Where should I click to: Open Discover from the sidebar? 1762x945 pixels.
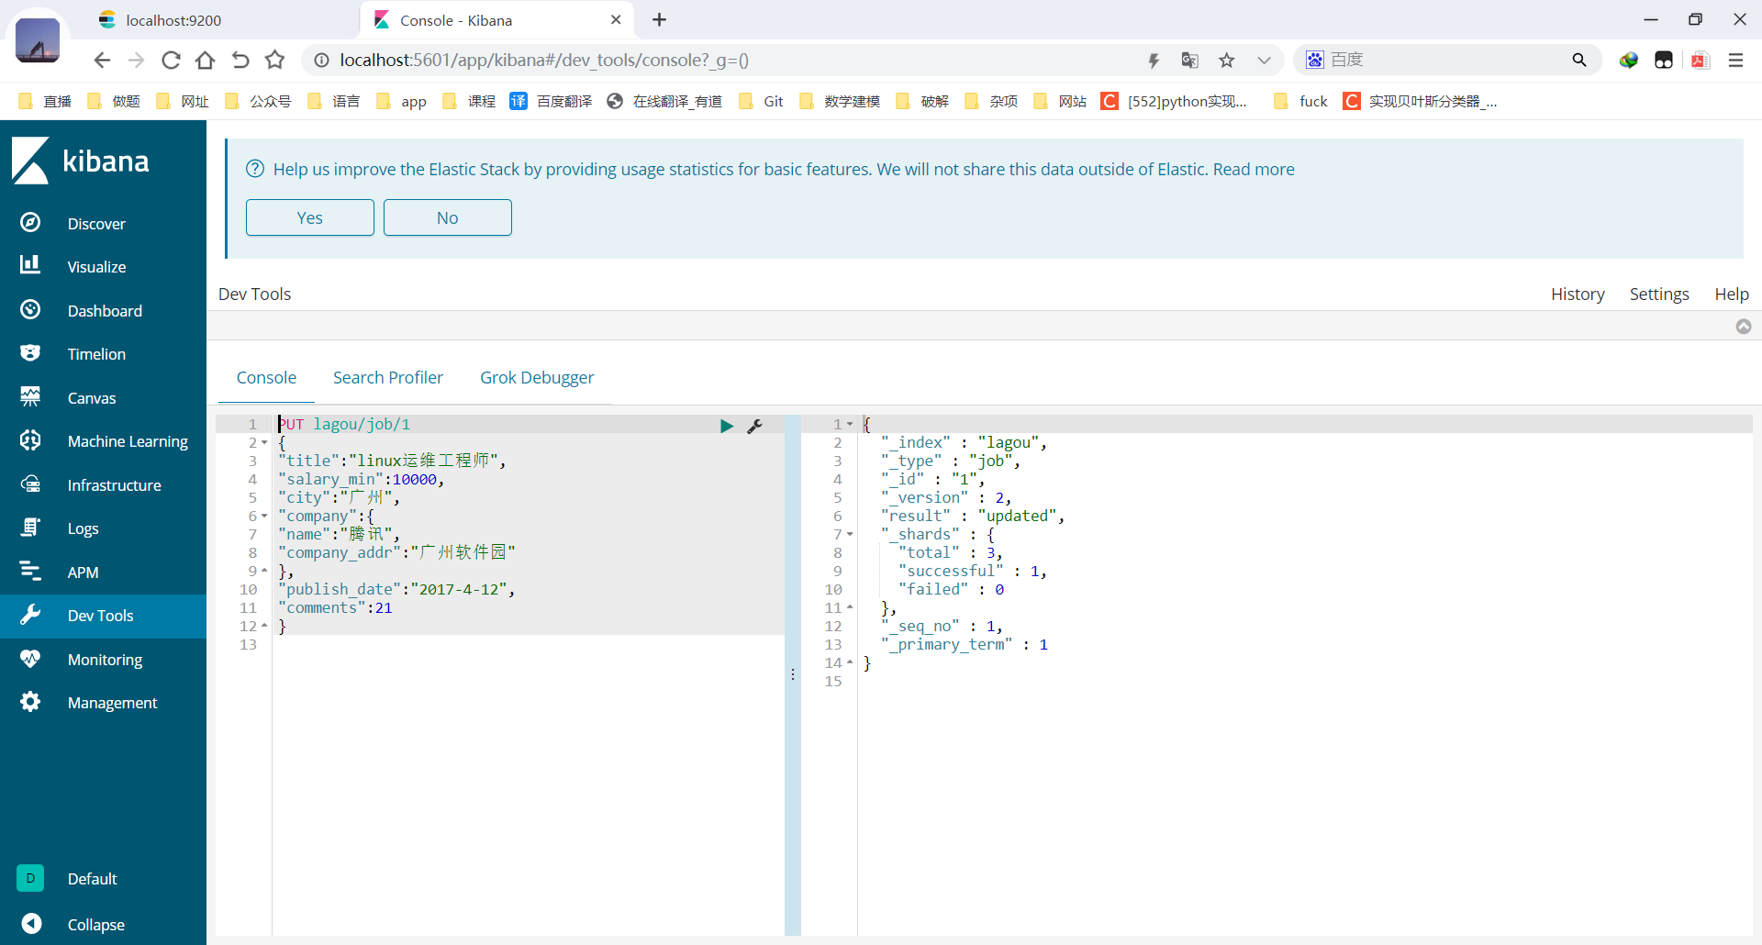click(95, 224)
